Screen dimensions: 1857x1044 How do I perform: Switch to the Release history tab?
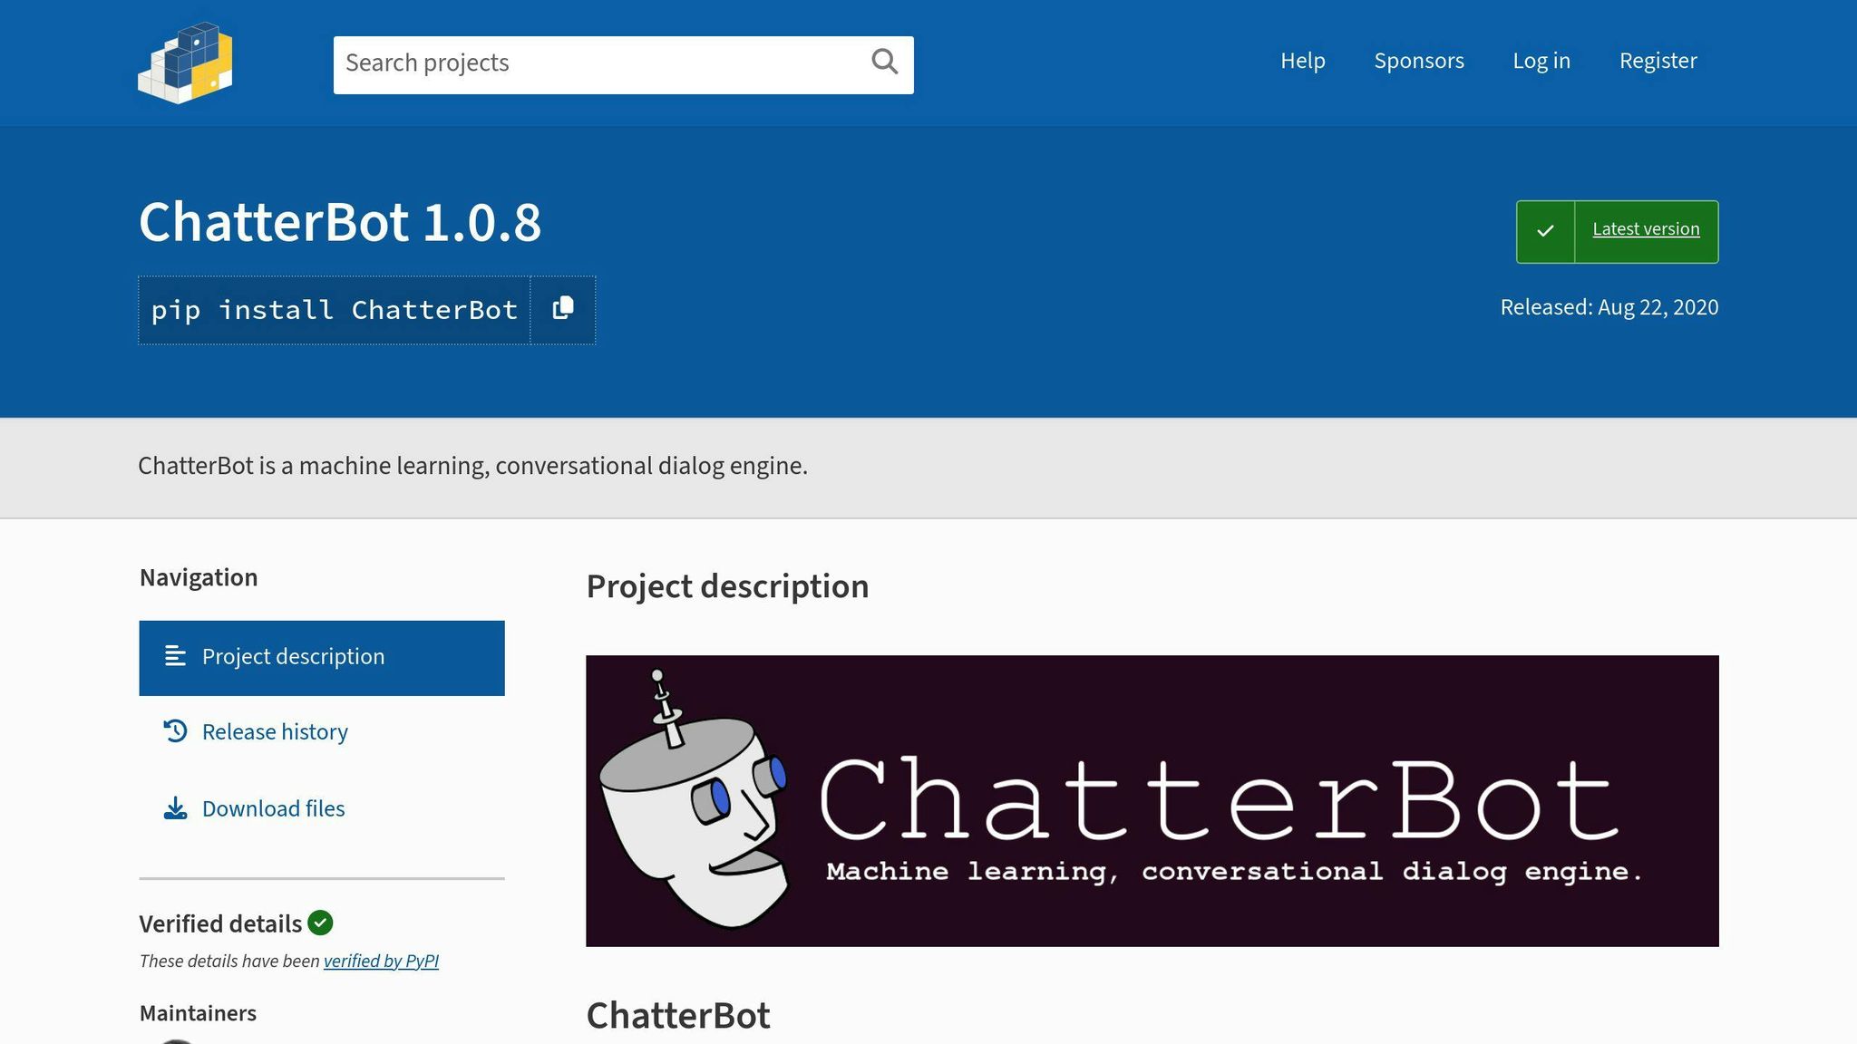[x=322, y=732]
